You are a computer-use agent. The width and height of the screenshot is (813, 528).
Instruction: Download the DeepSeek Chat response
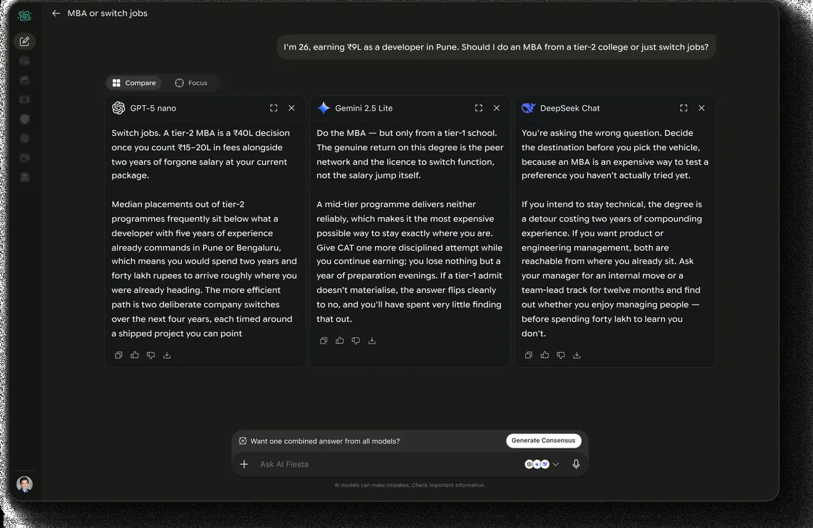[577, 355]
